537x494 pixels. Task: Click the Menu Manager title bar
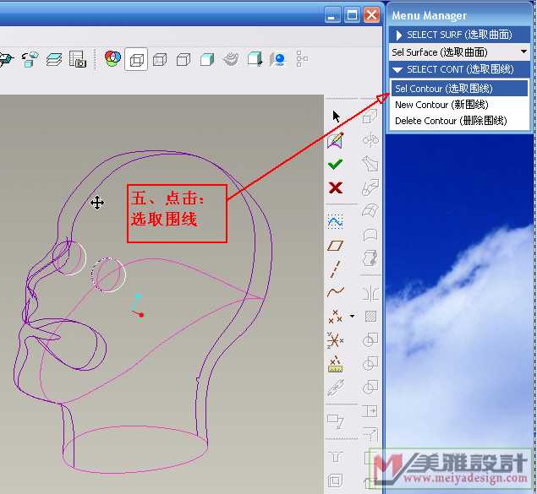pos(460,15)
